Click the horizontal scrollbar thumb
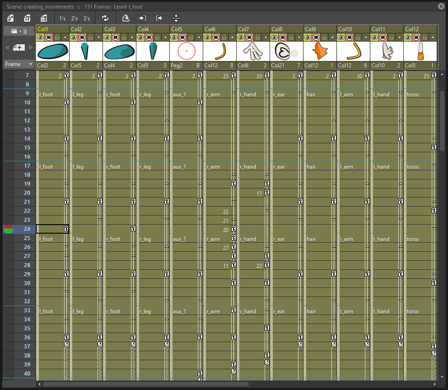Viewport: 448px width, 390px height. point(146,384)
